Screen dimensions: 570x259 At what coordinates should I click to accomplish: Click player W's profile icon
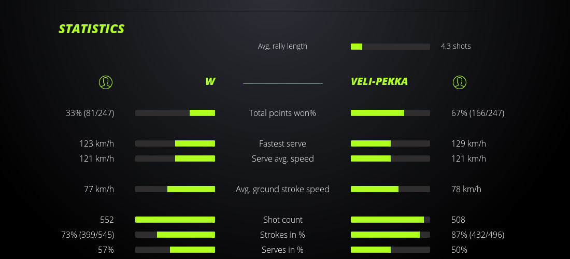click(x=105, y=82)
